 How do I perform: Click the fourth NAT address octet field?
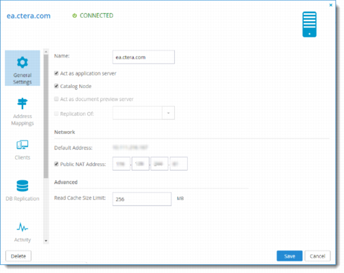point(179,164)
